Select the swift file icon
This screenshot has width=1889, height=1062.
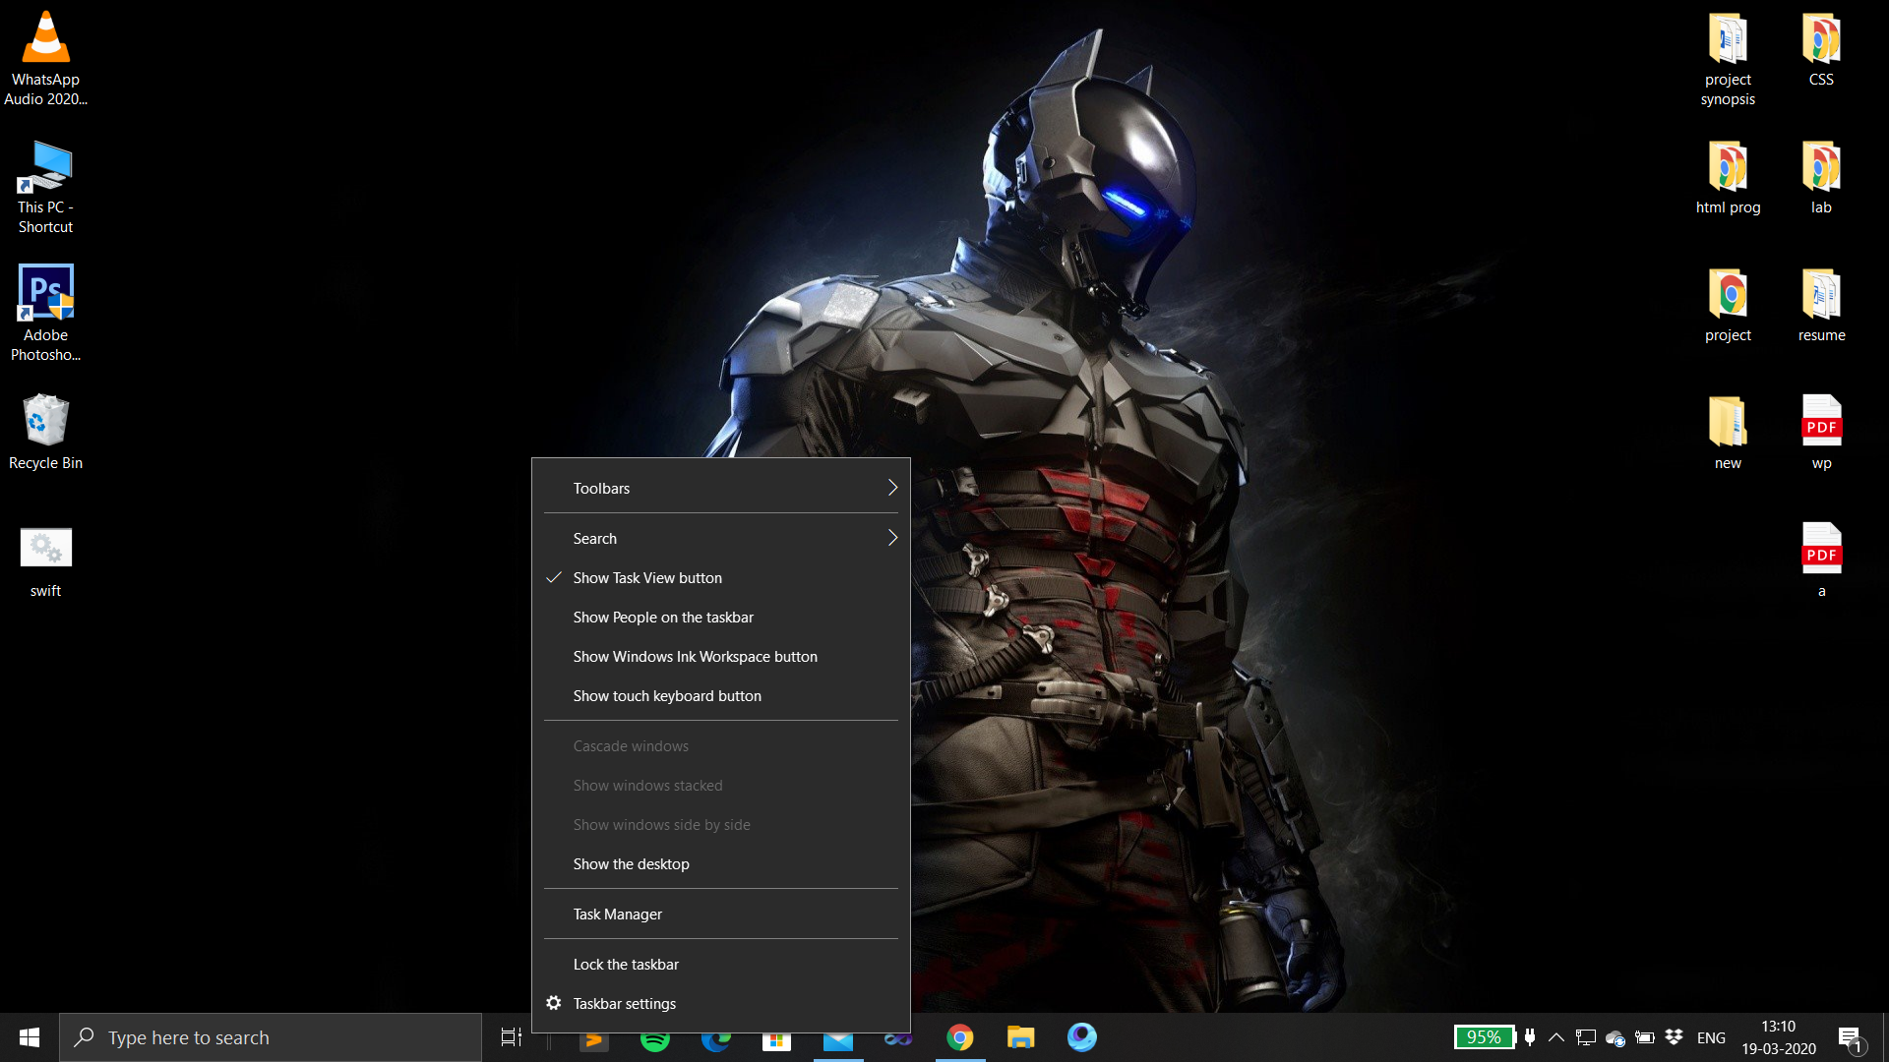(45, 560)
